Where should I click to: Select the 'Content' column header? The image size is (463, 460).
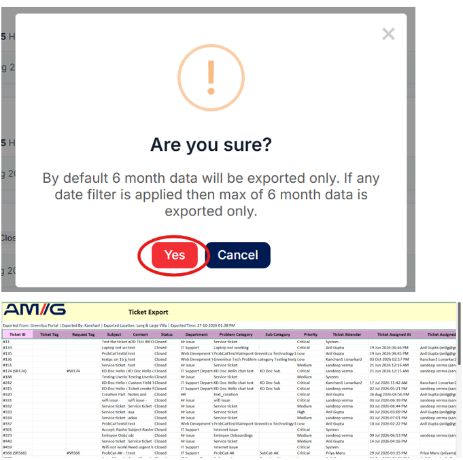coord(141,334)
